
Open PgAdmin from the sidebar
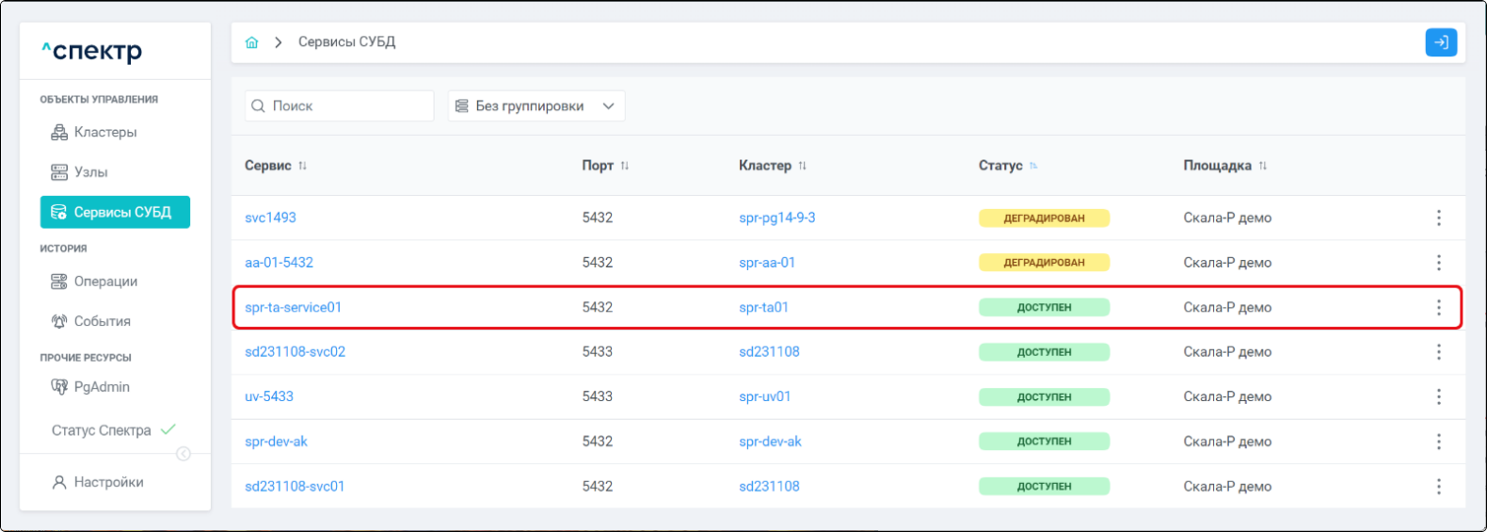(101, 387)
